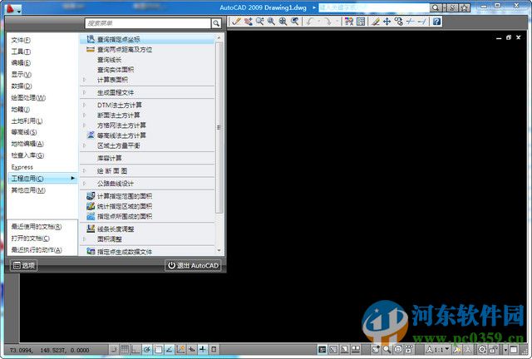
Task: Click toolbar lock icon in status bar
Action: 494,349
